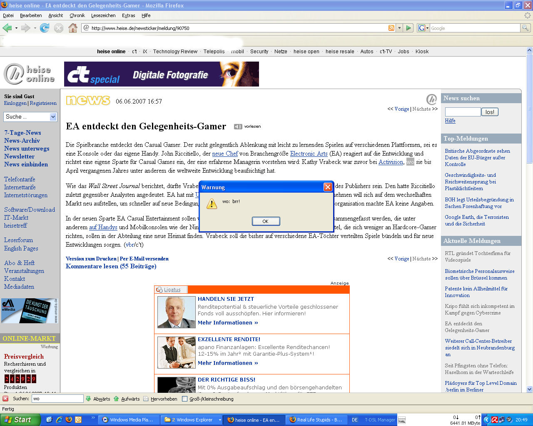Click OK in the Warnung dialog
The image size is (533, 426).
[266, 221]
